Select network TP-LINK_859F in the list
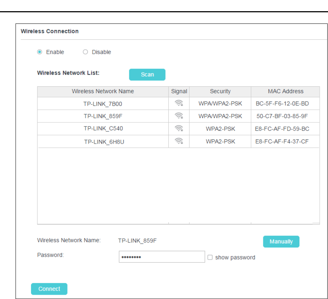 (103, 116)
